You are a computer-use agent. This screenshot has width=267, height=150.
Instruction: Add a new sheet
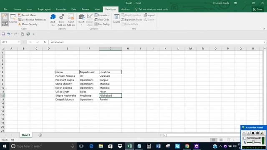(40, 135)
